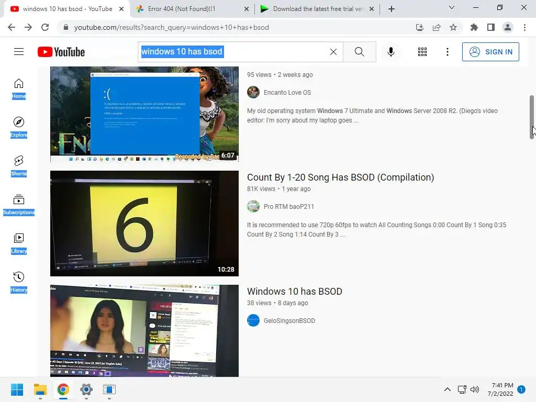Open Shorts in the YouTube sidebar

pyautogui.click(x=19, y=166)
